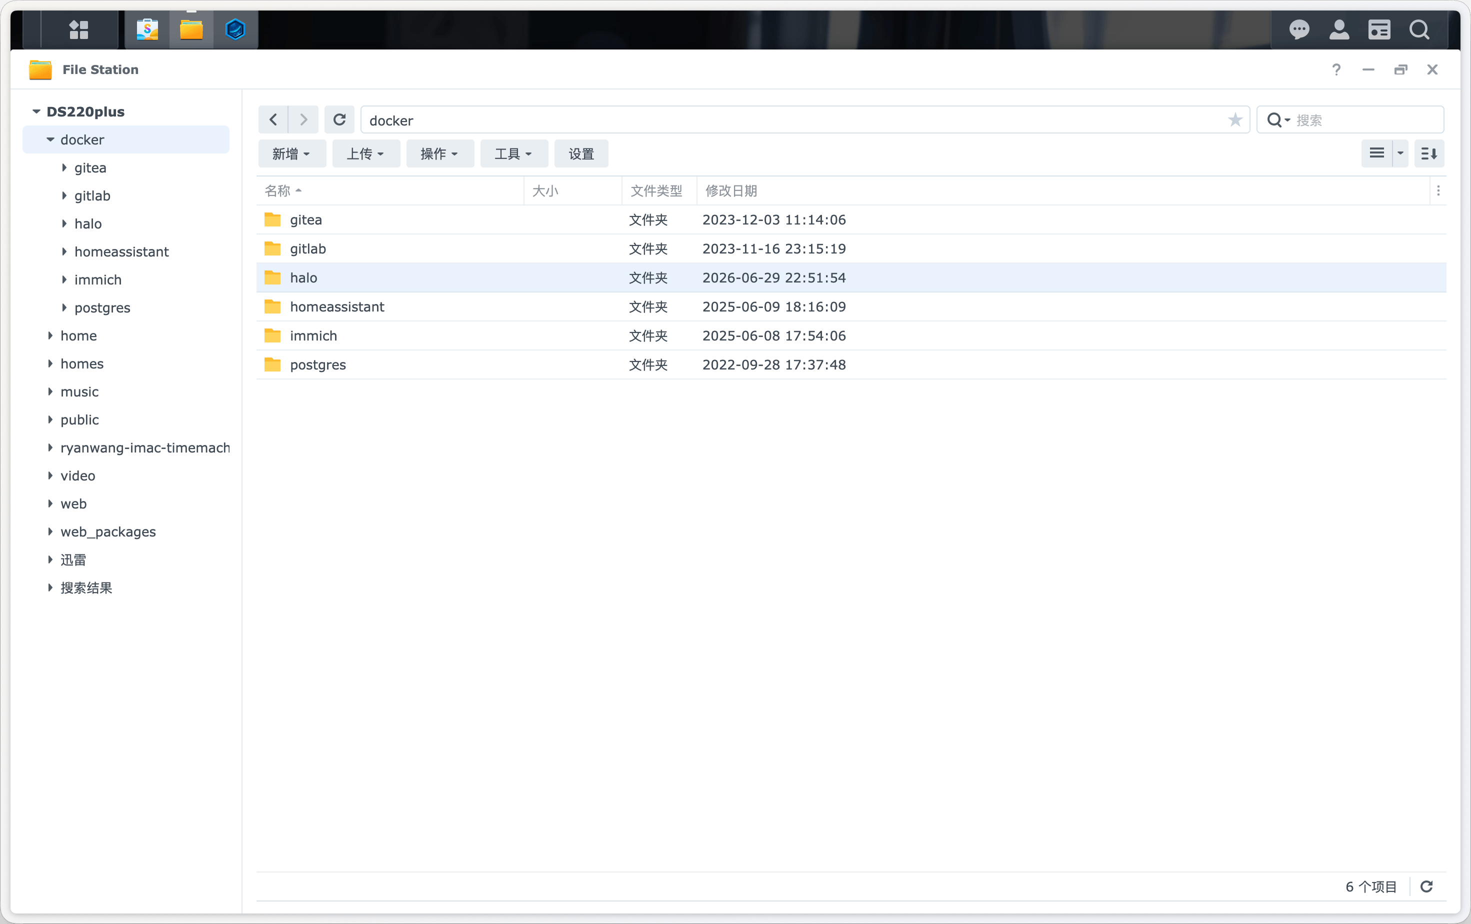
Task: Open the widgets panel icon
Action: (1379, 29)
